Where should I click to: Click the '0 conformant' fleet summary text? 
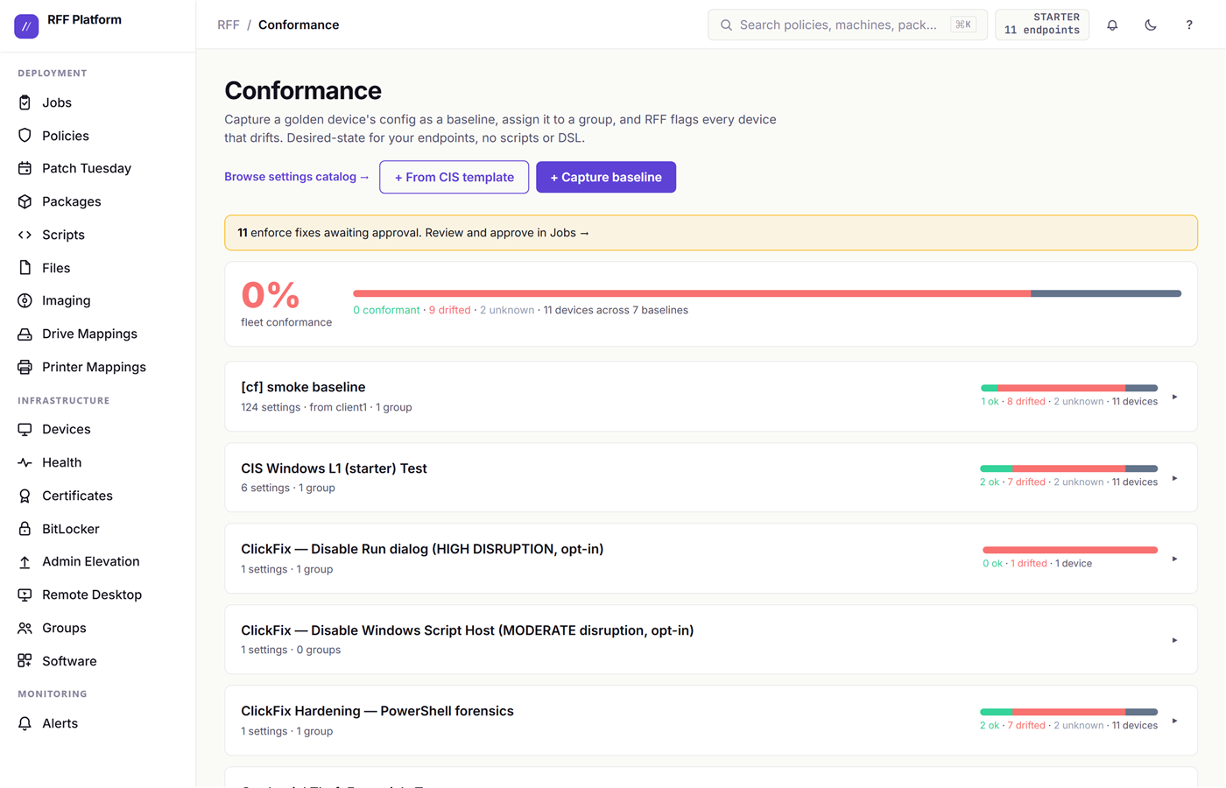pyautogui.click(x=386, y=310)
